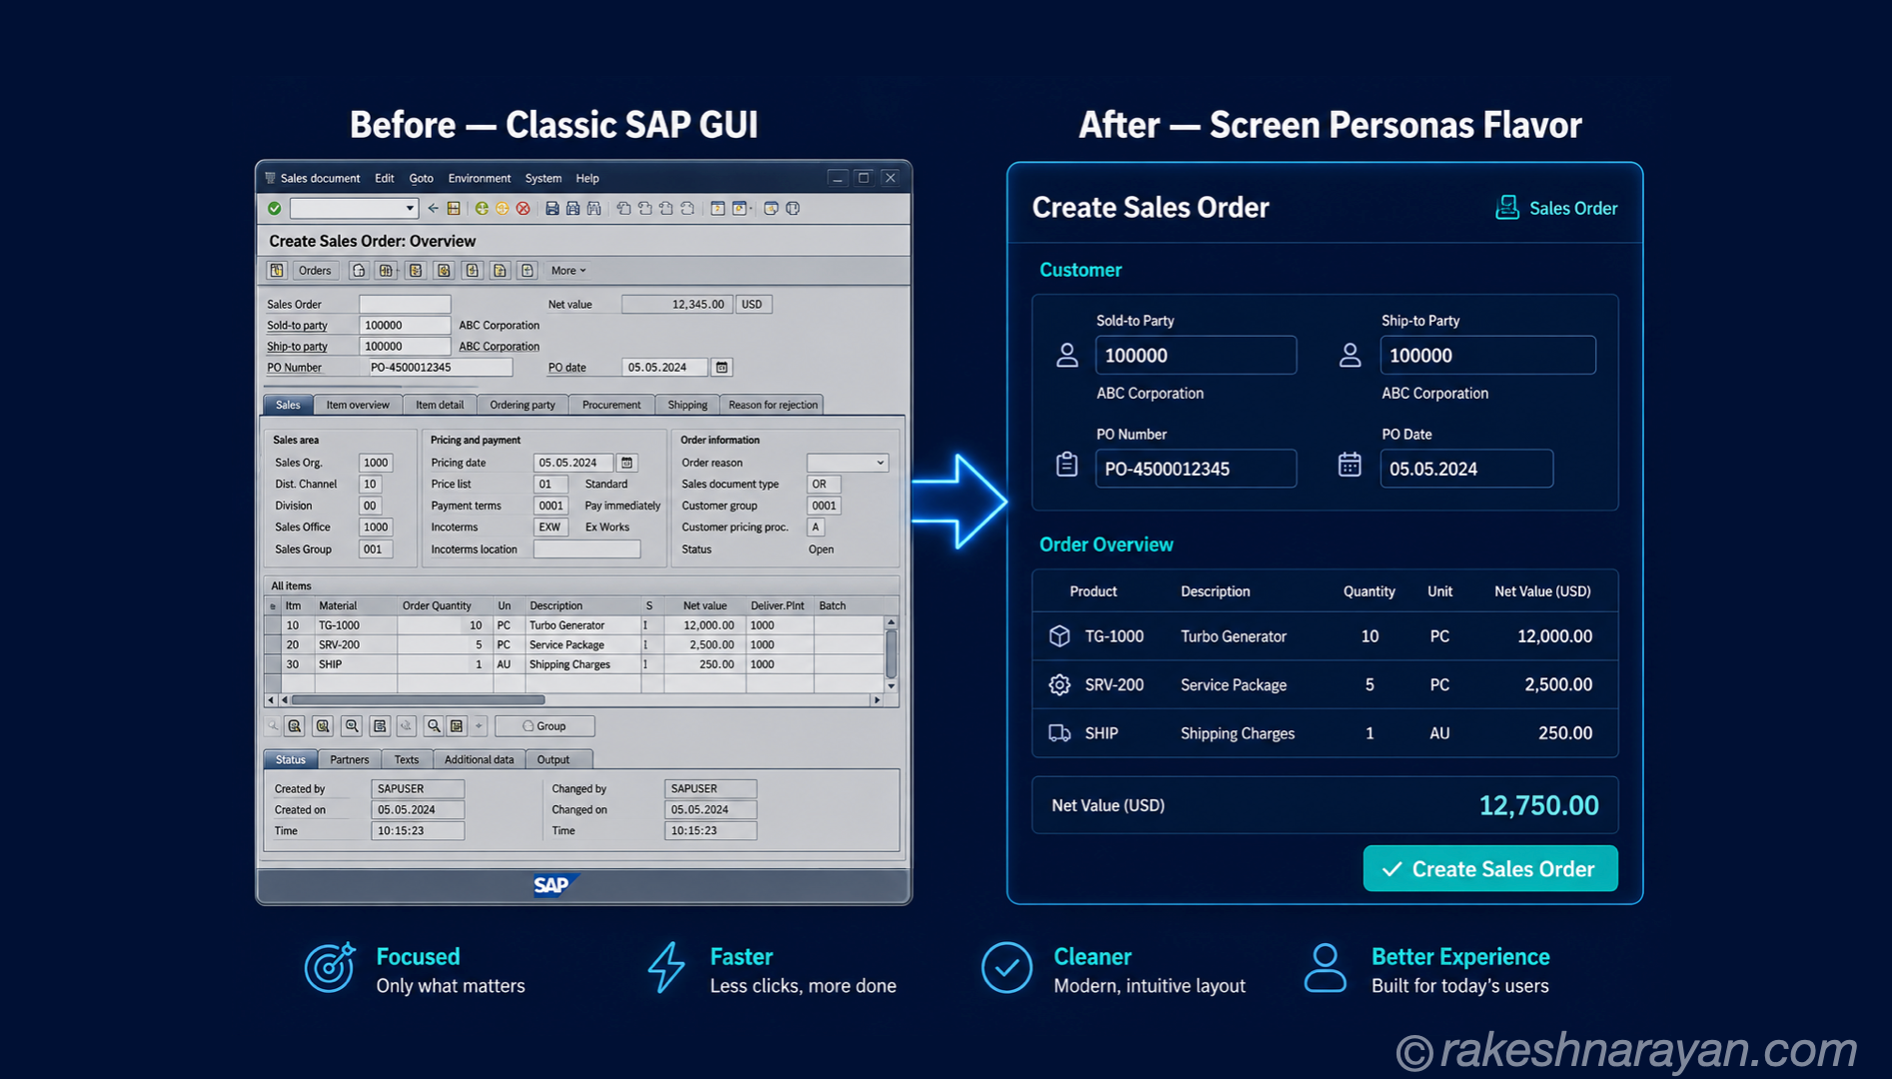This screenshot has width=1892, height=1079.
Task: Switch to the Partners tab
Action: coord(350,759)
